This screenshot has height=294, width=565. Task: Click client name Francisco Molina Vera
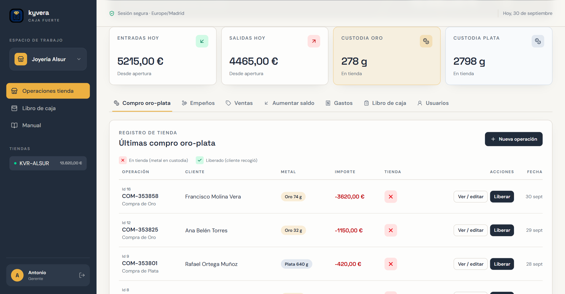coord(213,197)
